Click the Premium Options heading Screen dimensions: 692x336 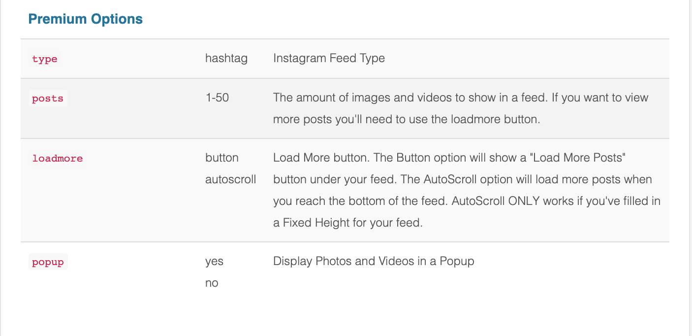pyautogui.click(x=85, y=19)
